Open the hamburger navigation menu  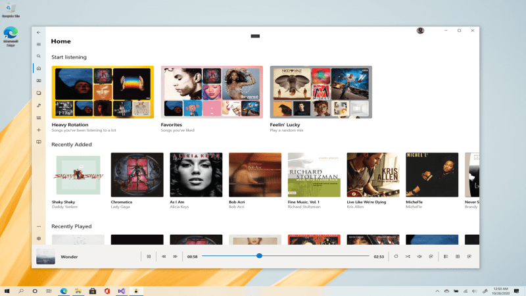point(39,44)
